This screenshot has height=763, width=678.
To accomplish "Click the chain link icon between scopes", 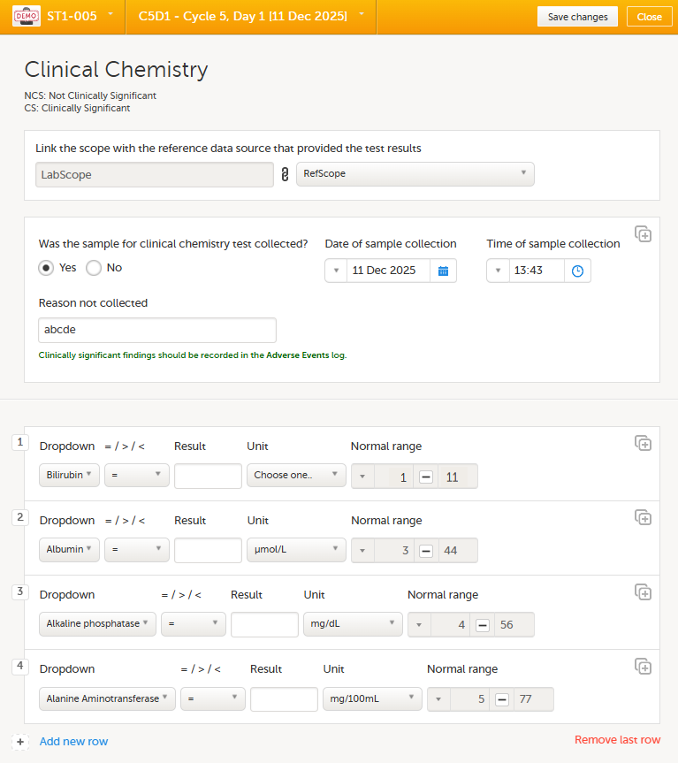I will (x=285, y=175).
